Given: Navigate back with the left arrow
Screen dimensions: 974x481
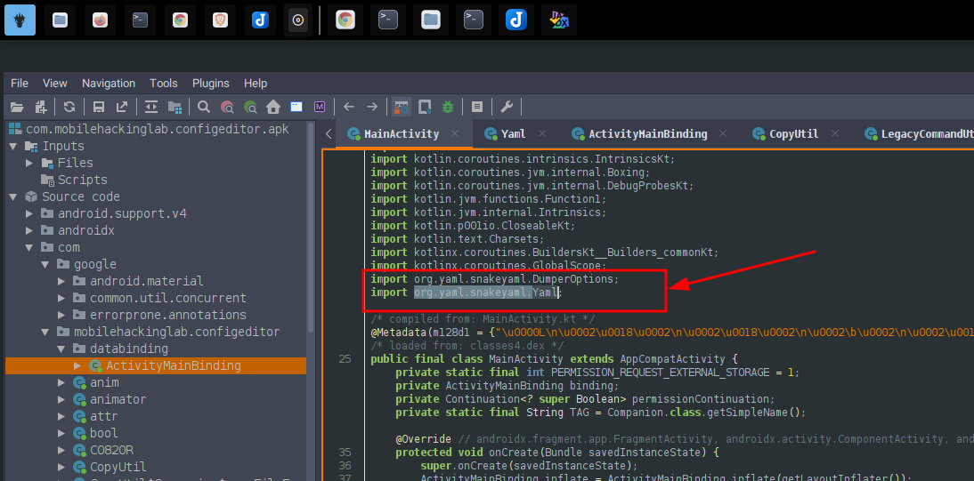Looking at the screenshot, I should (x=349, y=107).
